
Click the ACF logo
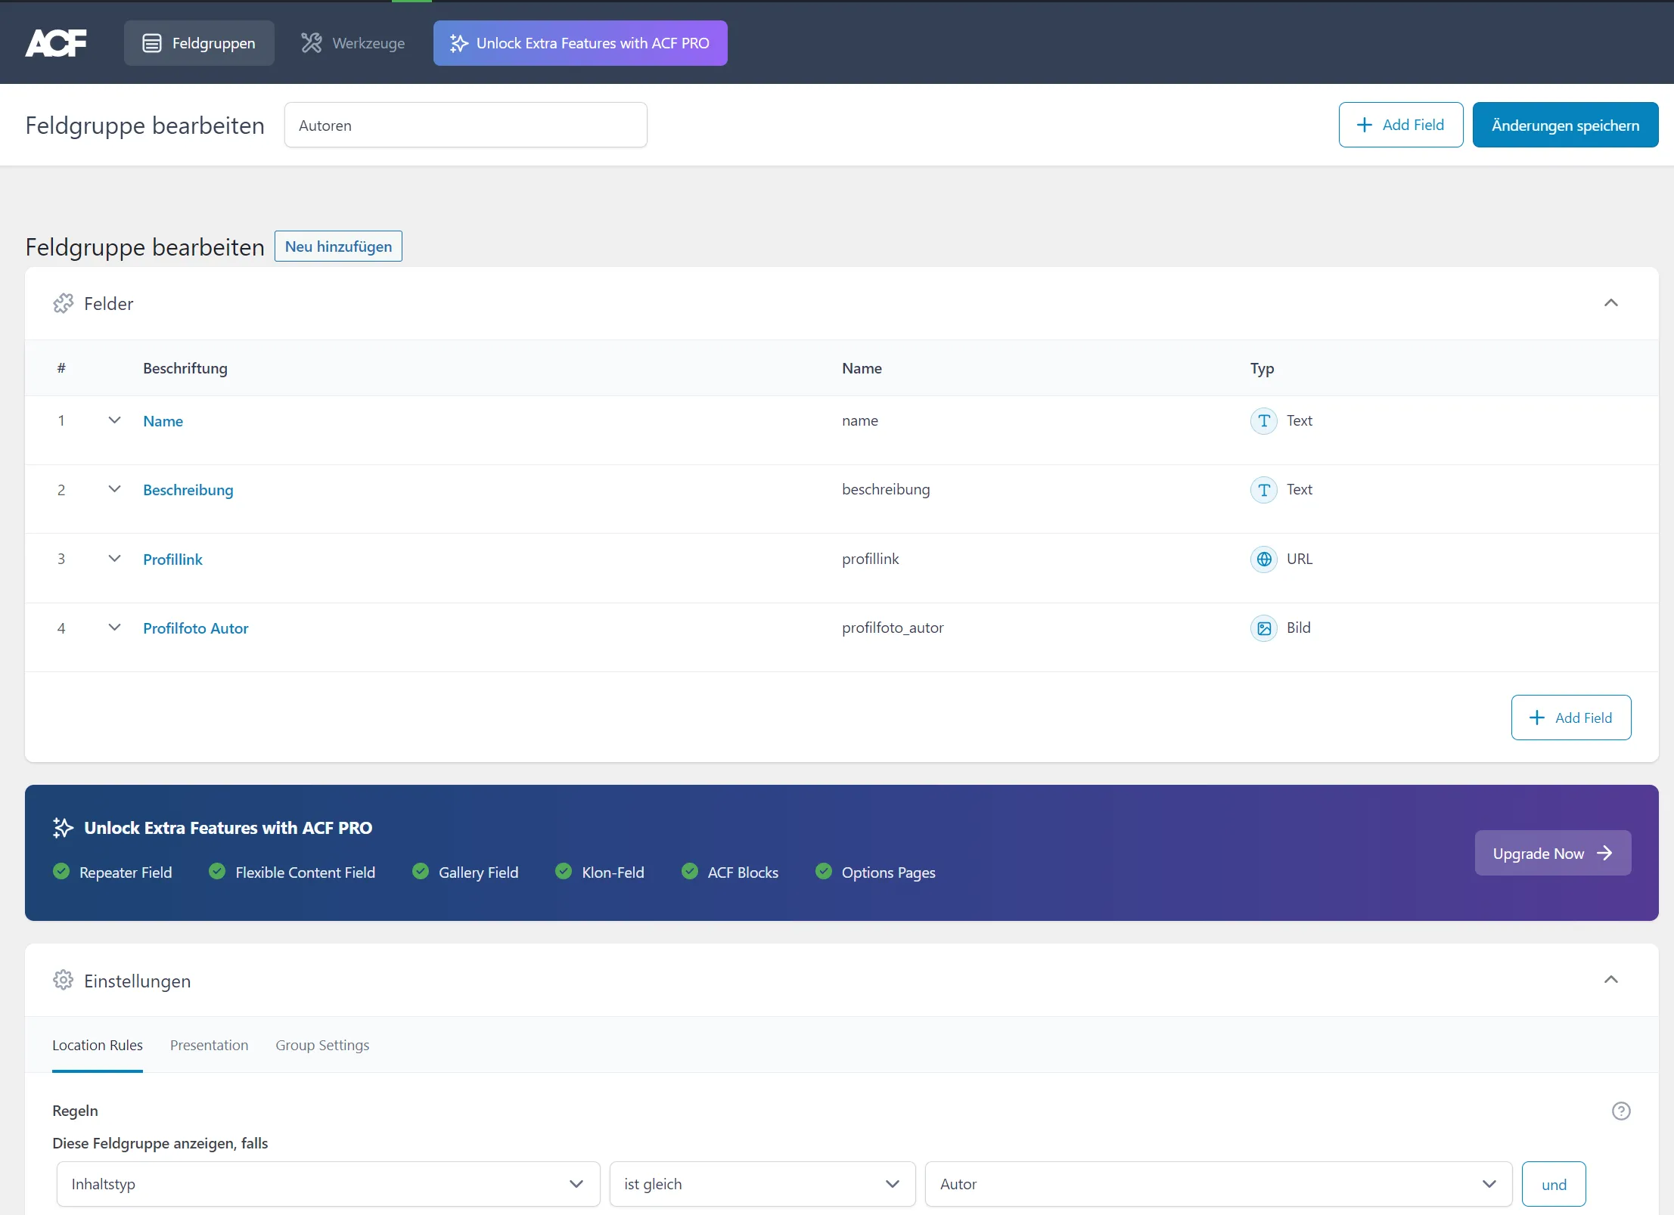tap(56, 43)
